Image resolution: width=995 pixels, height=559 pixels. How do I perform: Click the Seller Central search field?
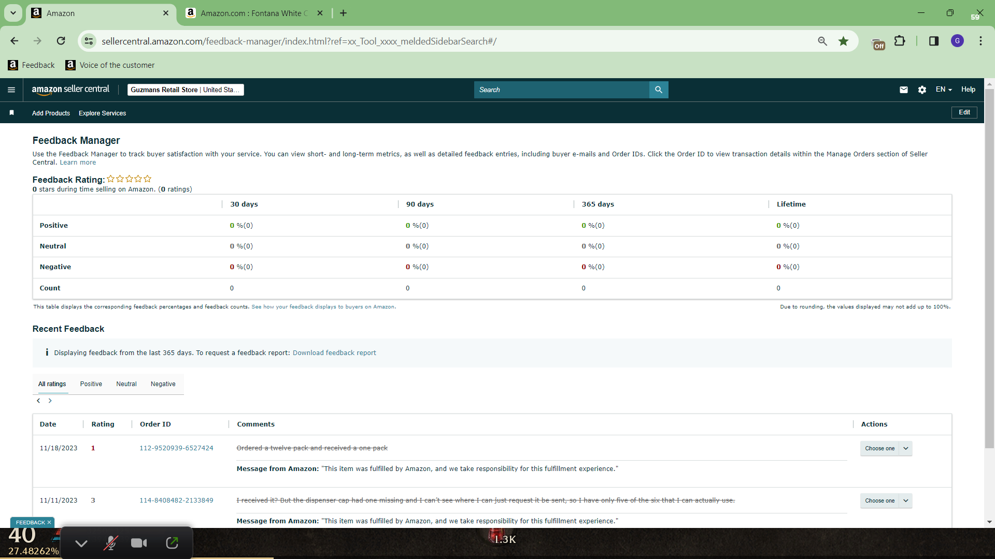[561, 90]
